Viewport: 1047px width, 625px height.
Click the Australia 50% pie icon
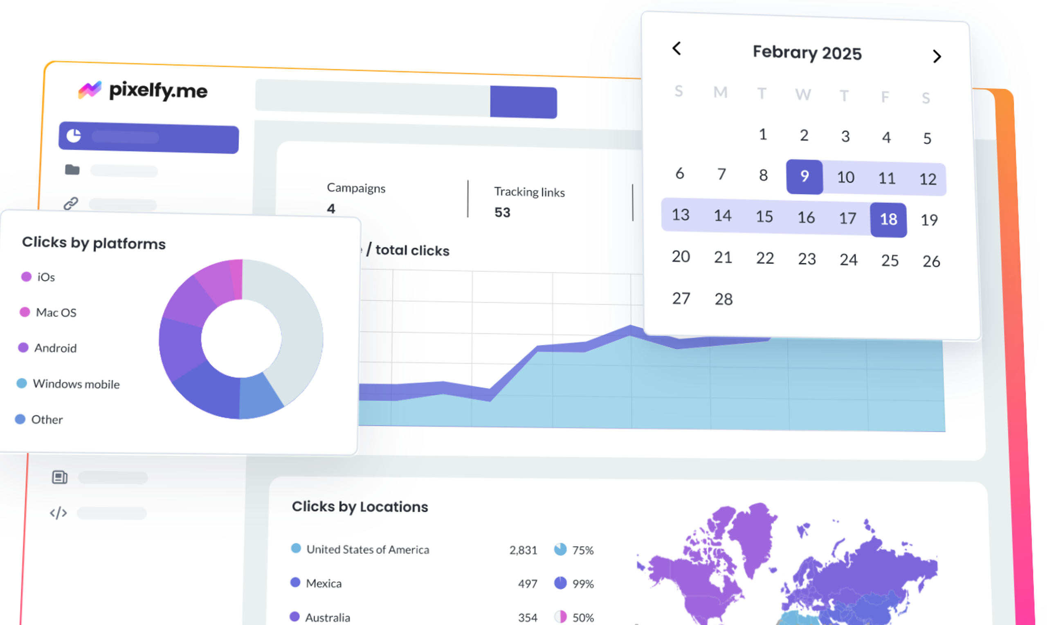[560, 616]
